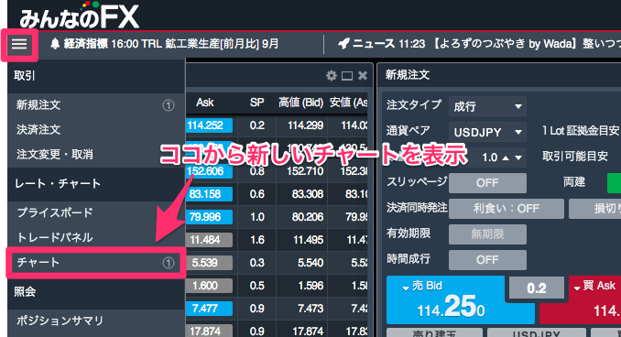Click high value 80.206

pos(308,217)
